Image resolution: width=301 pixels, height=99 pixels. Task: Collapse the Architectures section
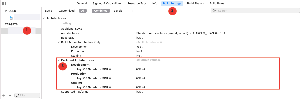pos(44,18)
